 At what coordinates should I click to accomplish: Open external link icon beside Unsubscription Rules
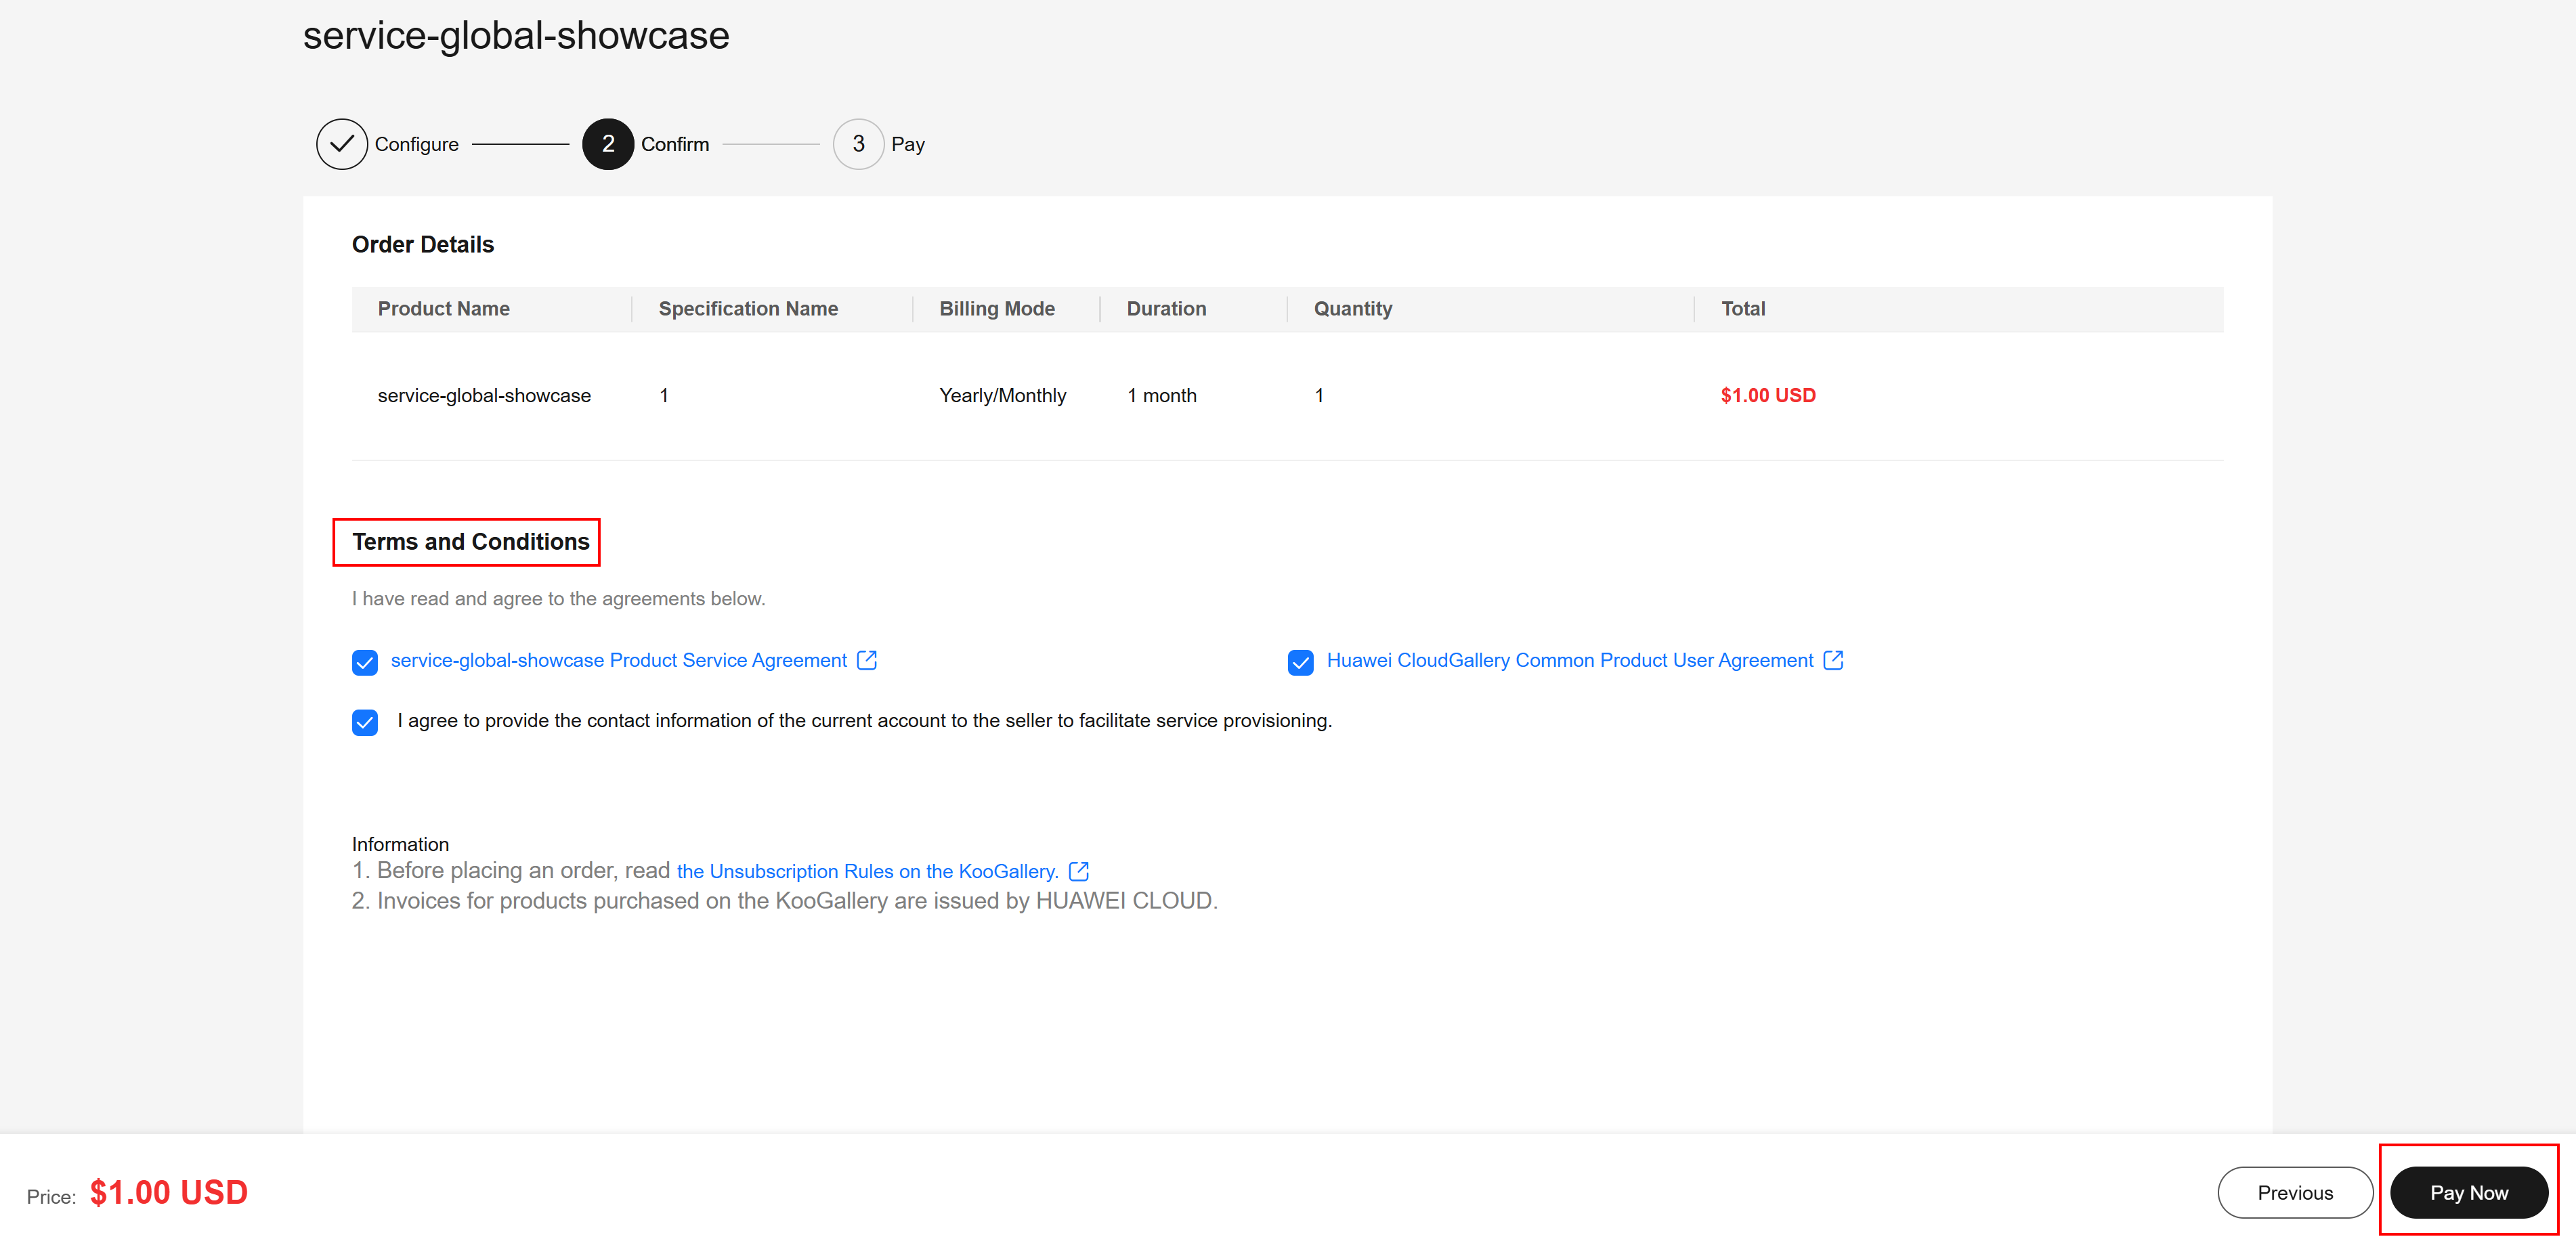1079,871
